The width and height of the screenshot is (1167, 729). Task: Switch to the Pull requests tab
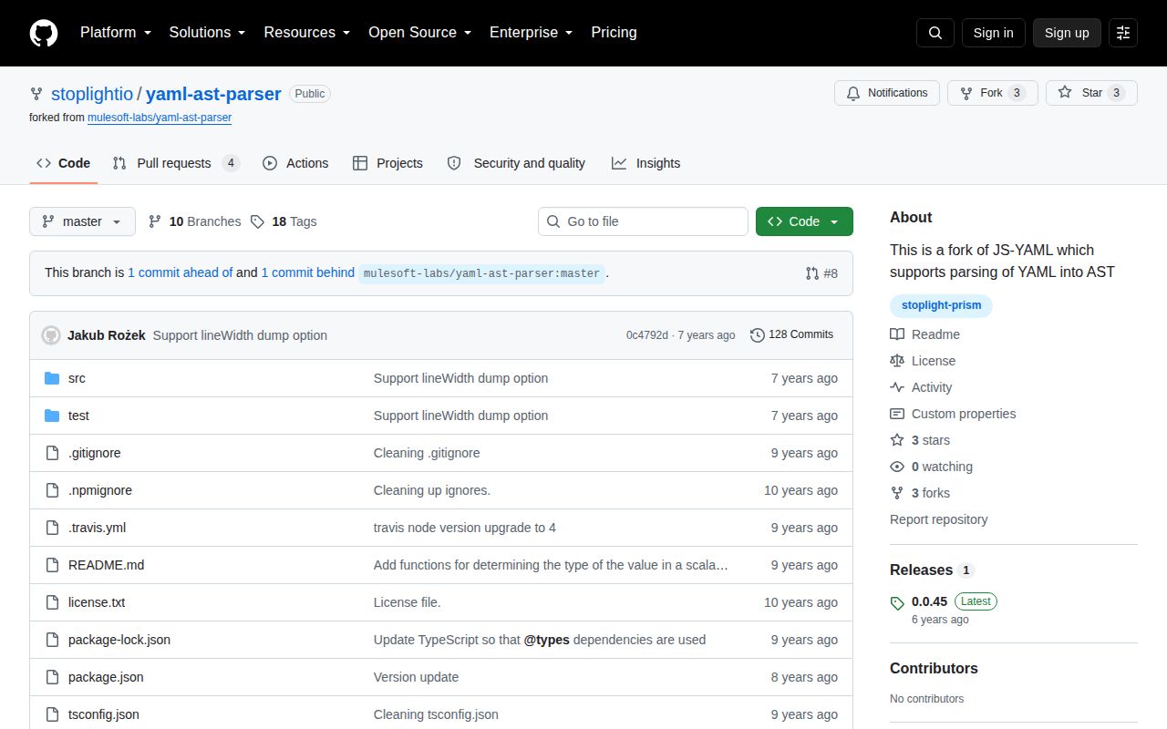click(176, 163)
